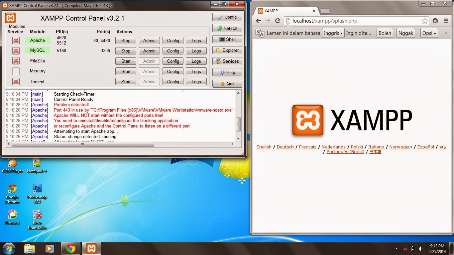Open the Inggris language dropdown
The height and width of the screenshot is (255, 454).
(x=333, y=33)
